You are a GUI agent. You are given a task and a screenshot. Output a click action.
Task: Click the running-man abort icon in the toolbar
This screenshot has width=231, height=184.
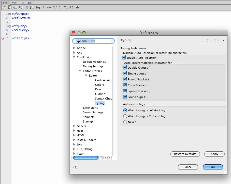point(10,7)
